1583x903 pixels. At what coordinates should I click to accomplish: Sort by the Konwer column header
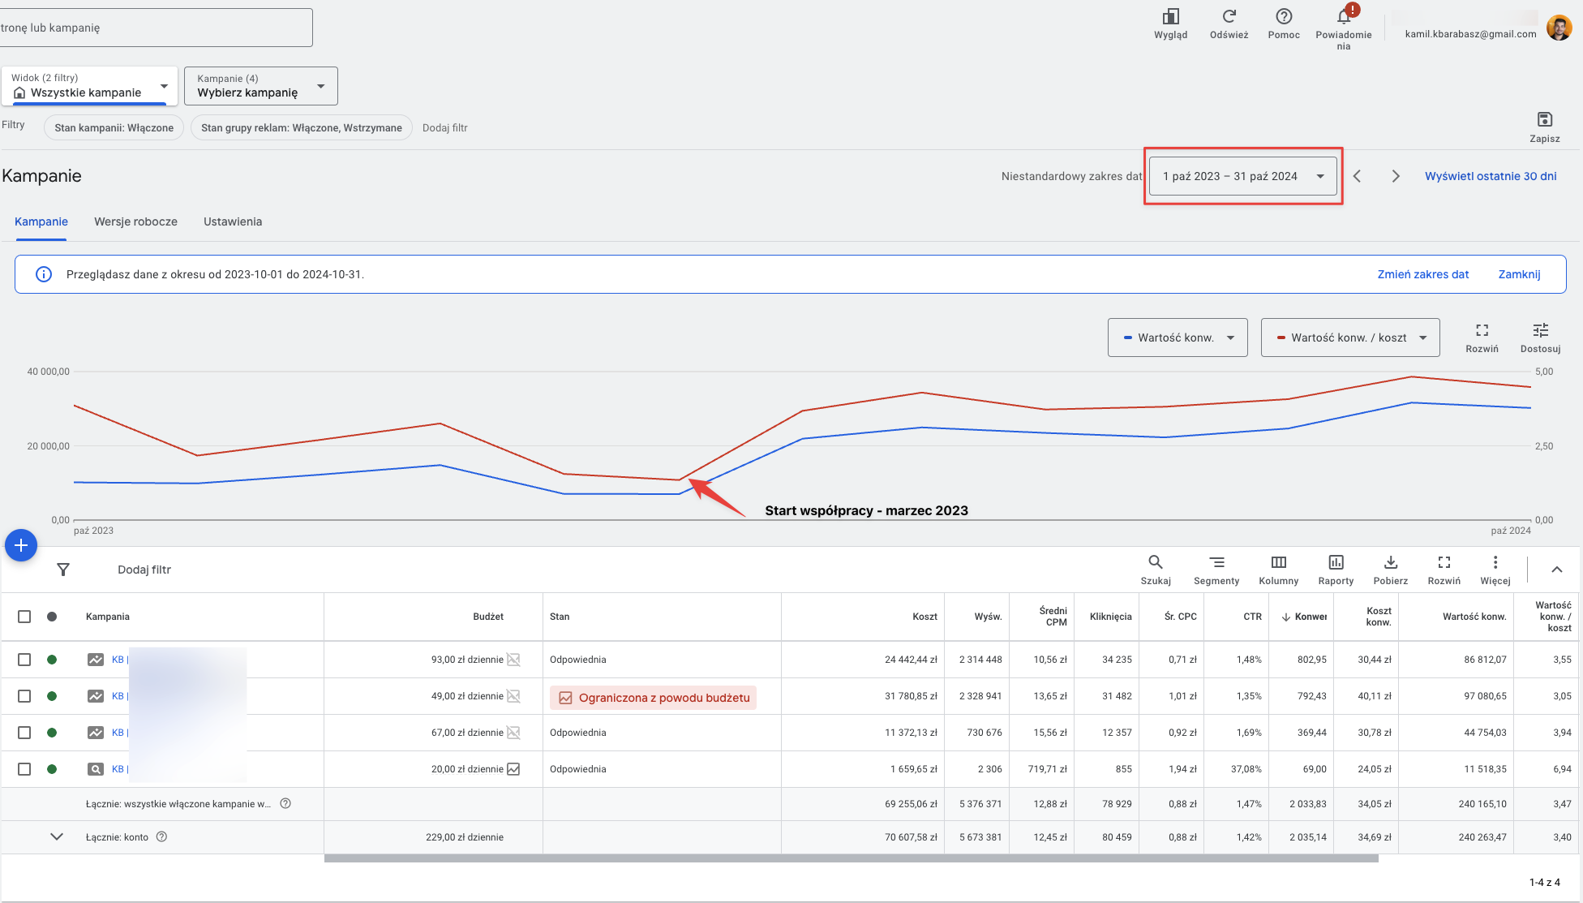pyautogui.click(x=1304, y=617)
